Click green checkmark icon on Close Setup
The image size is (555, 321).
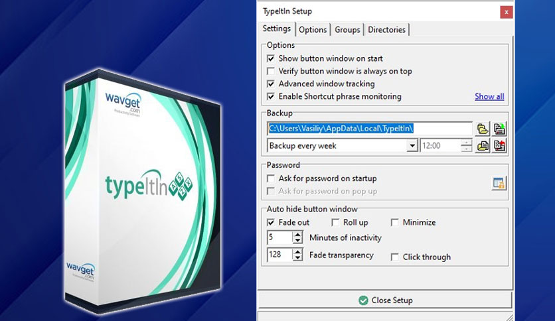coord(363,300)
